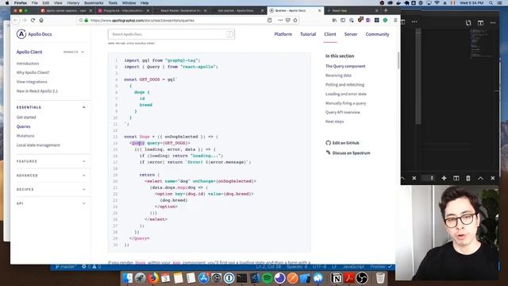Jump to Manually firing a query section
This screenshot has width=508, height=286.
(x=345, y=103)
